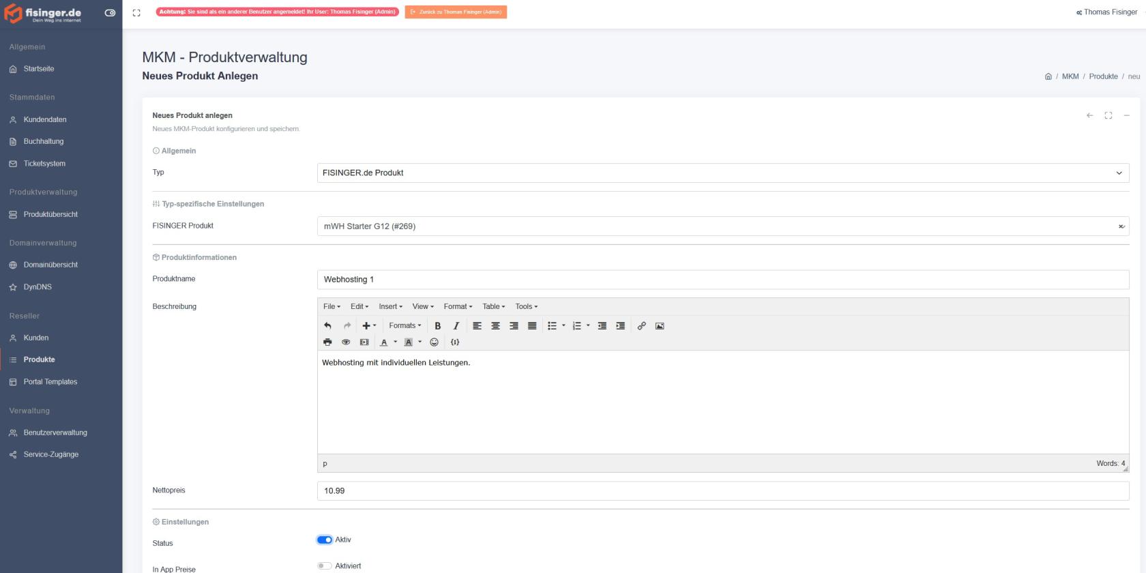Click the fisinger.de logo
Image resolution: width=1146 pixels, height=573 pixels.
(43, 14)
